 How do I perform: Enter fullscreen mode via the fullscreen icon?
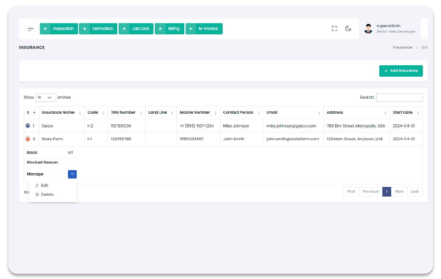[x=334, y=29]
